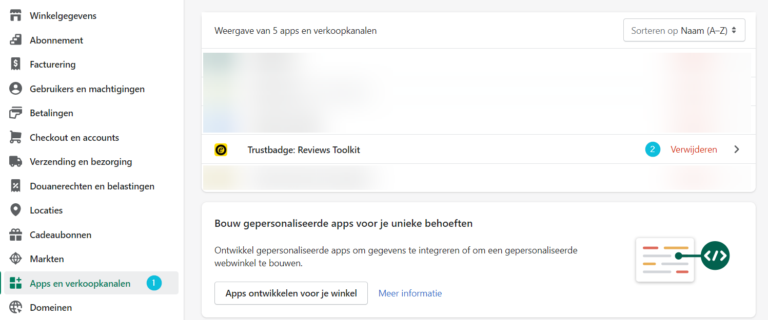Click the Winkelgegevens store icon
Screen dimensions: 768x320
click(x=16, y=16)
